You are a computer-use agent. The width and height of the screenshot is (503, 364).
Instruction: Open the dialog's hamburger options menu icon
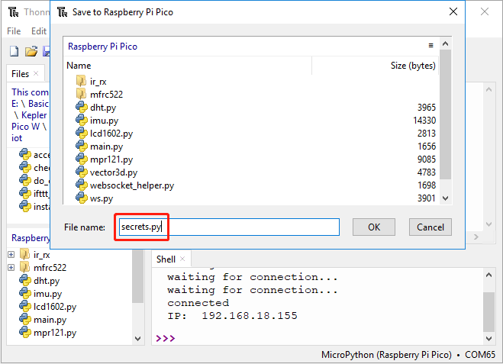[430, 46]
